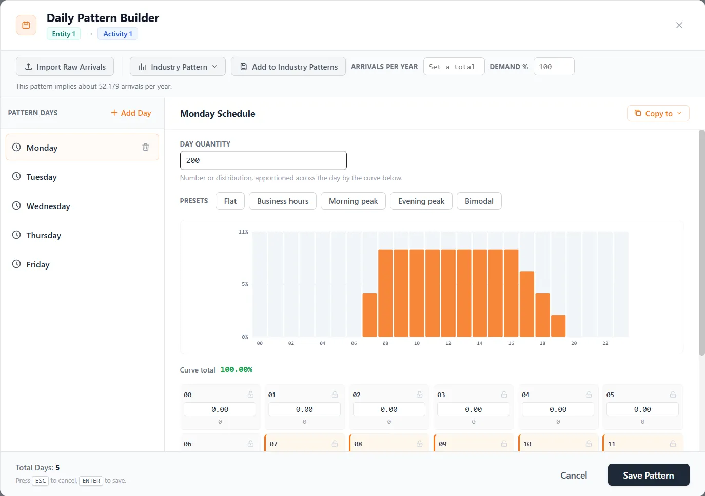Click the chart bar at hour 19

click(558, 326)
